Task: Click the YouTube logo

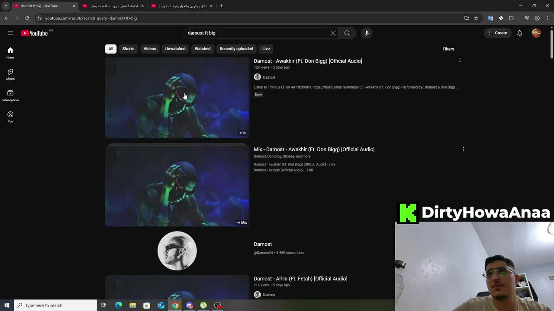Action: pyautogui.click(x=34, y=33)
